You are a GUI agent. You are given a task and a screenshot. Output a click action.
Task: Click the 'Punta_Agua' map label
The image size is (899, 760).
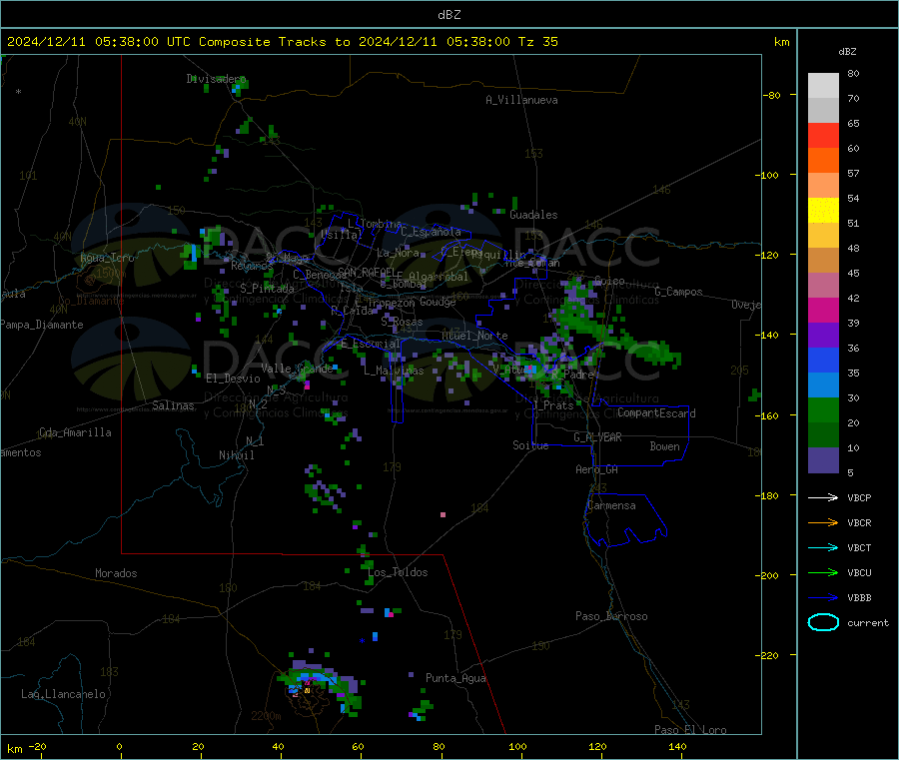pyautogui.click(x=455, y=678)
